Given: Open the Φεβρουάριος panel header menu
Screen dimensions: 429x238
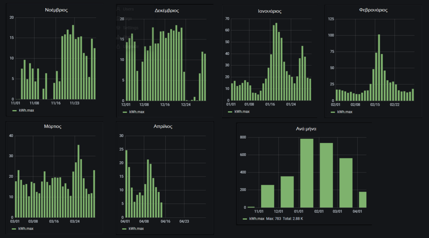Looking at the screenshot, I should pos(373,10).
